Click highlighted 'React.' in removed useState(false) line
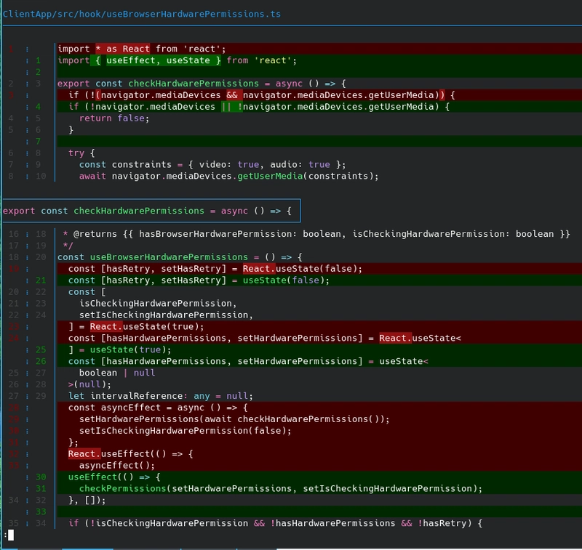 click(258, 268)
